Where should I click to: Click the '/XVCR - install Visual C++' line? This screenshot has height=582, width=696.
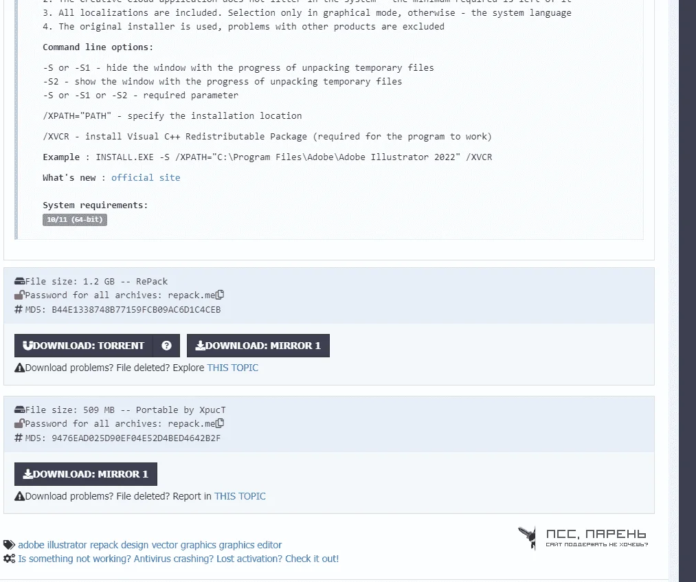pyautogui.click(x=267, y=136)
